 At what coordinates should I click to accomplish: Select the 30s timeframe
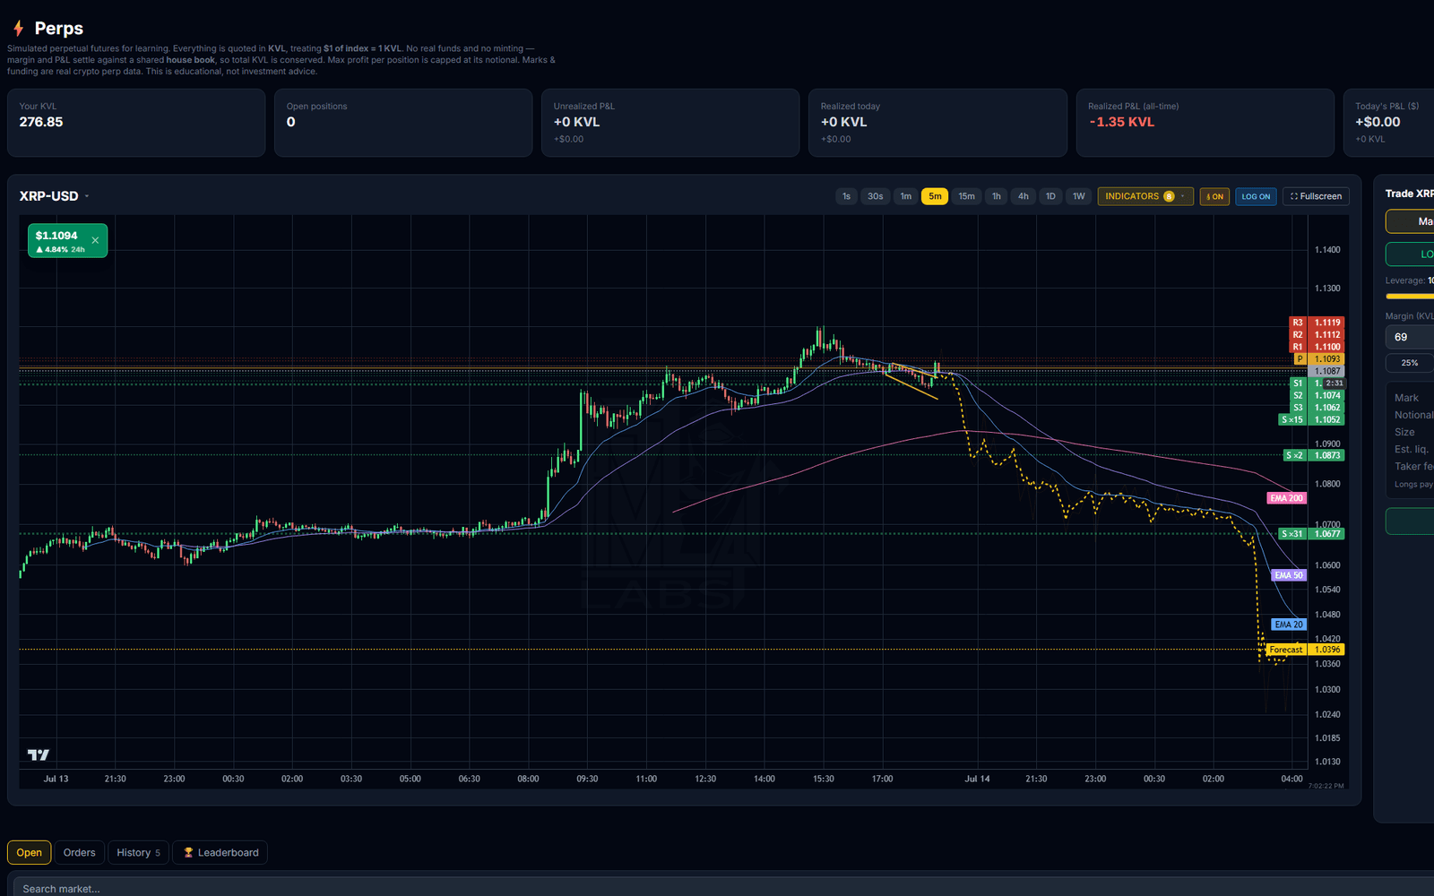click(x=876, y=196)
